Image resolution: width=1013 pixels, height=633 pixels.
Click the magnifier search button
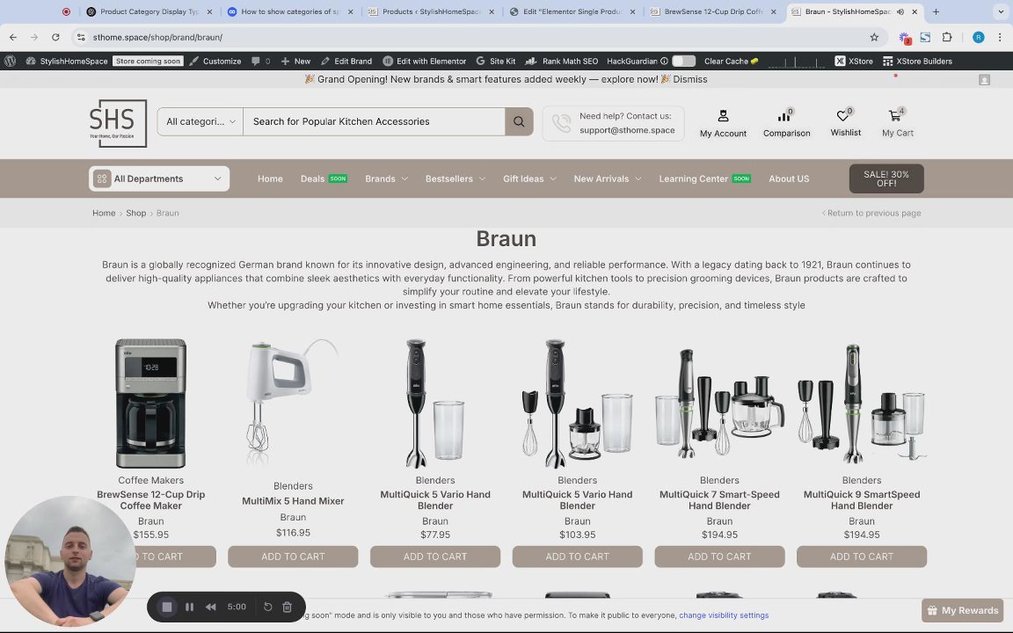[519, 121]
